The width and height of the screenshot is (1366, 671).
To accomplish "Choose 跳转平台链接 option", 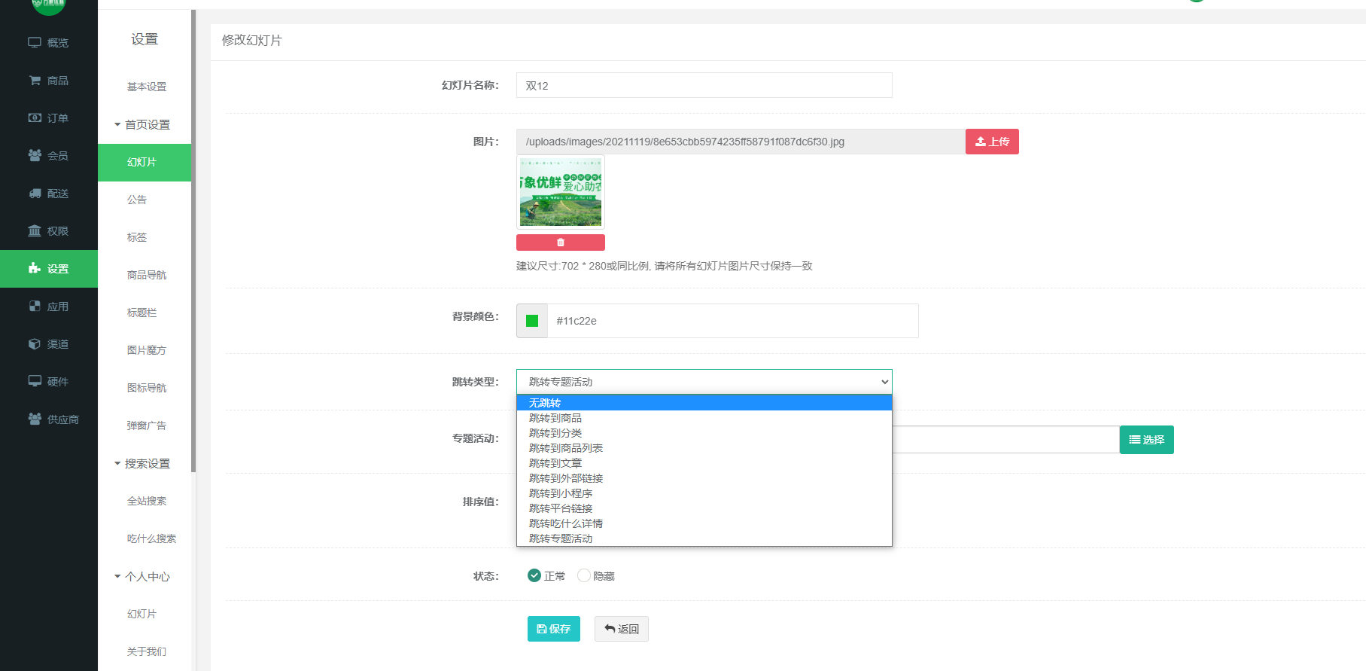I will [704, 508].
